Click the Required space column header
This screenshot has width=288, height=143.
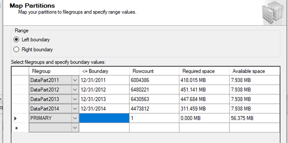pos(204,71)
